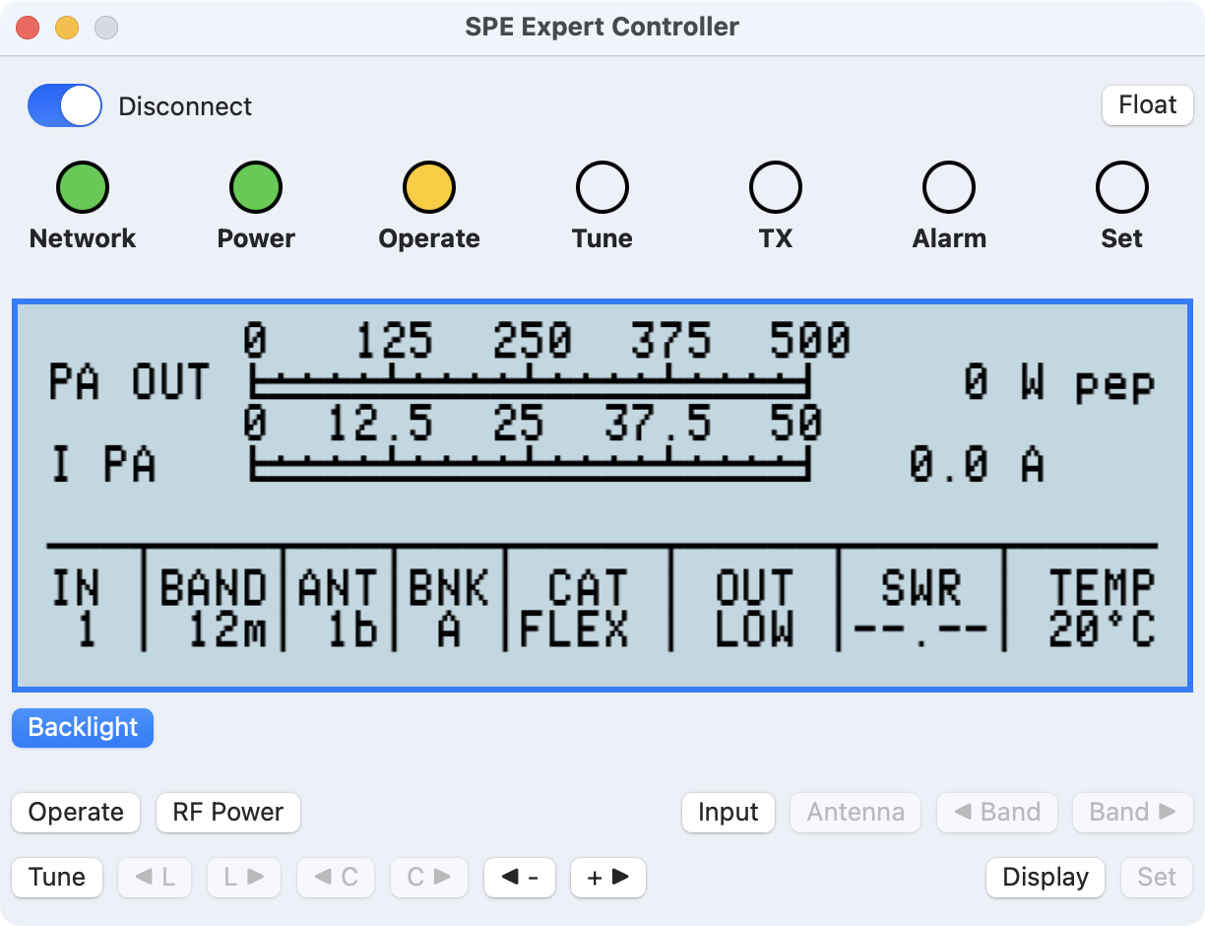Click the plus right arrow button
The width and height of the screenshot is (1205, 926).
tap(608, 878)
